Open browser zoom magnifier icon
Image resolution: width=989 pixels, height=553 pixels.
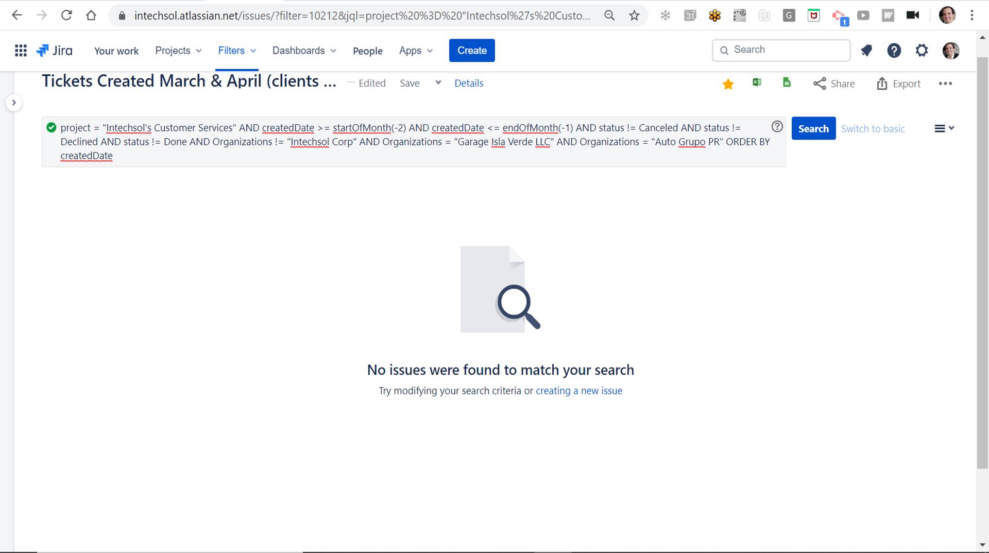pos(609,15)
